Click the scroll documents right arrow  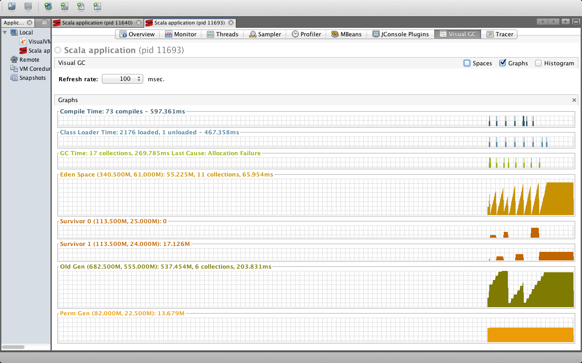(553, 21)
